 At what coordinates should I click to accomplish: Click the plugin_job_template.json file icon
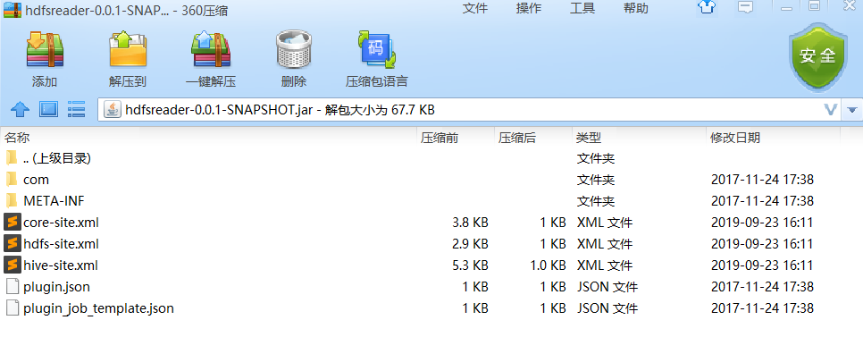point(13,308)
